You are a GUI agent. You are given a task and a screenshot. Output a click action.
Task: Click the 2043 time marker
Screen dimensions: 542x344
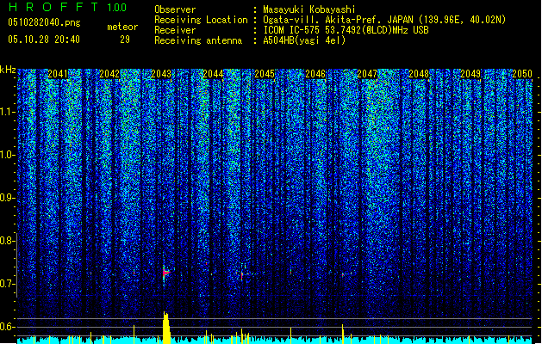coord(161,74)
